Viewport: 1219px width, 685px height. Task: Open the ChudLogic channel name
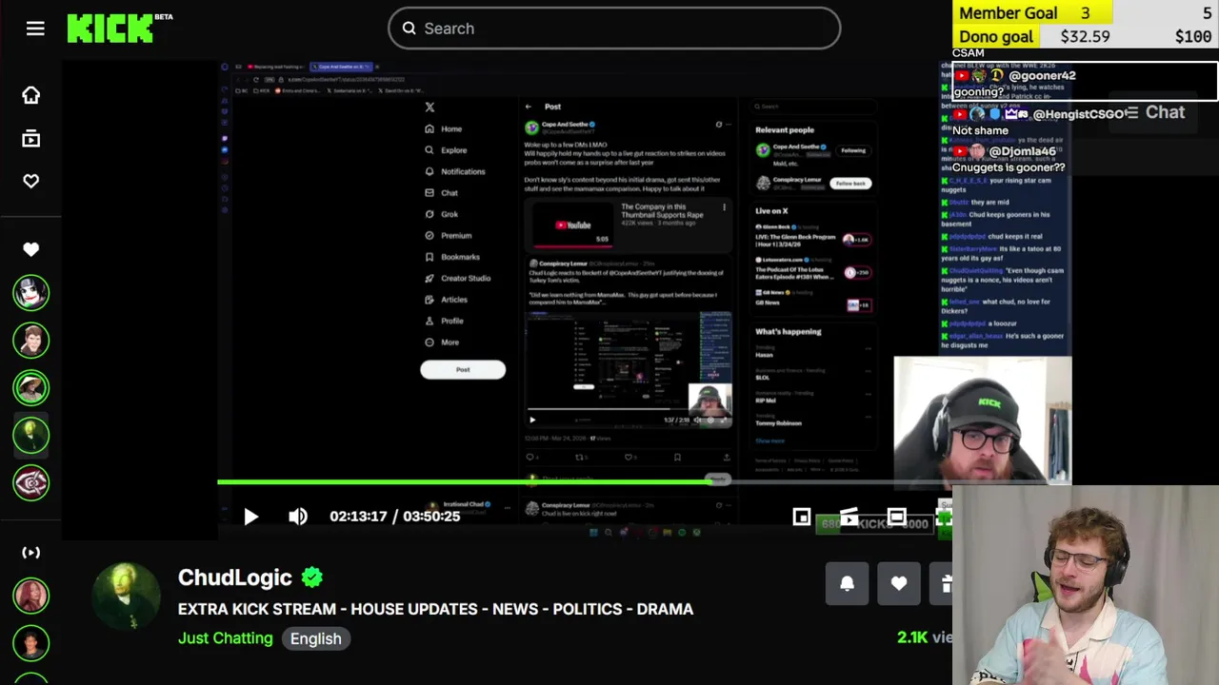click(235, 577)
